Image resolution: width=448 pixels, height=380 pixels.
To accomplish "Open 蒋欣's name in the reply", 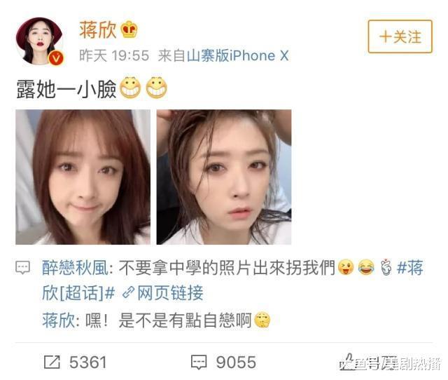I will [59, 320].
